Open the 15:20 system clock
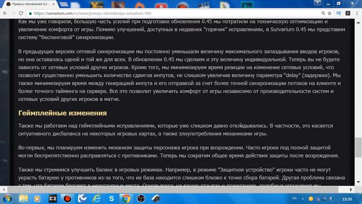Viewport: 362px width, 204px height. (x=347, y=199)
